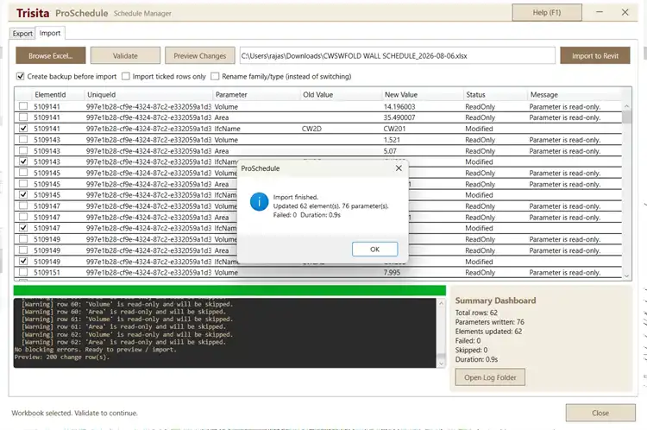Click 'Duration: 0.9s' in Summary Dashboard
This screenshot has width=647, height=430.
pyautogui.click(x=476, y=359)
